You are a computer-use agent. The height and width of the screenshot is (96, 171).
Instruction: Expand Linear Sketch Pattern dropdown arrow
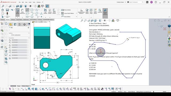[76, 13]
